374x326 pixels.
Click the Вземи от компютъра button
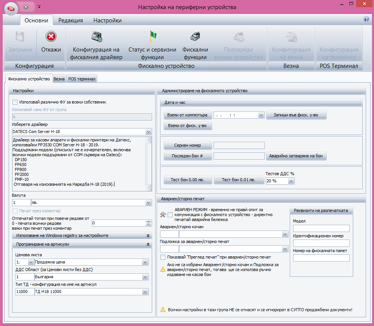(187, 115)
